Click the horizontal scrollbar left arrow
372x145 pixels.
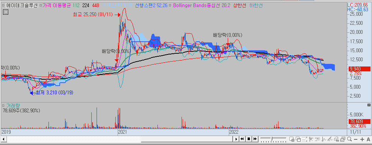(3, 139)
